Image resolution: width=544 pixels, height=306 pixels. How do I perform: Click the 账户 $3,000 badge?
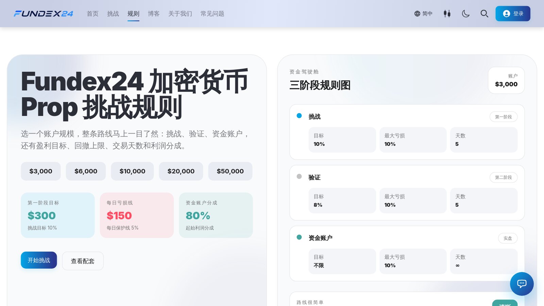coord(506,80)
